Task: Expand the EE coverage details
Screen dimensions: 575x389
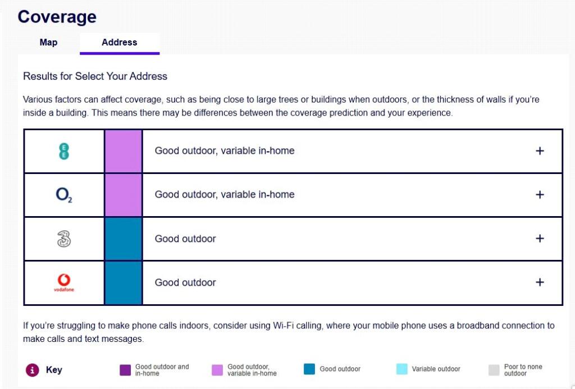Action: 540,151
